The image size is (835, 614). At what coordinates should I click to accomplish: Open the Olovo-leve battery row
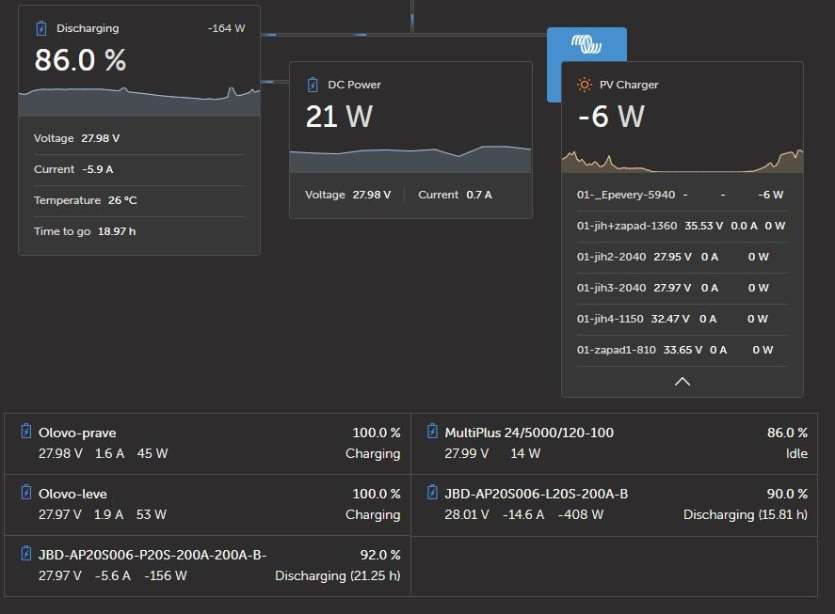click(208, 505)
